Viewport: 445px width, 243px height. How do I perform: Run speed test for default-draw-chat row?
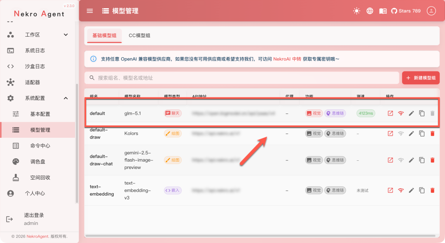[x=401, y=160]
